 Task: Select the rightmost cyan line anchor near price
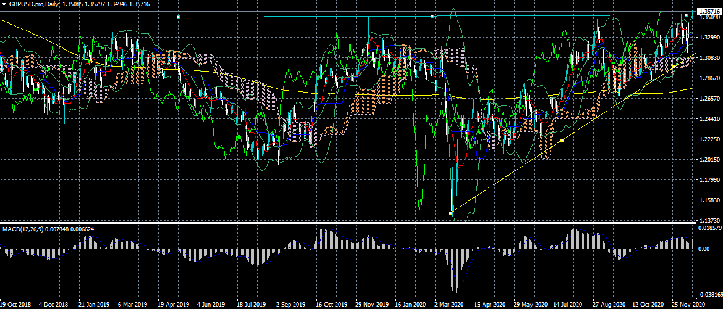(686, 15)
